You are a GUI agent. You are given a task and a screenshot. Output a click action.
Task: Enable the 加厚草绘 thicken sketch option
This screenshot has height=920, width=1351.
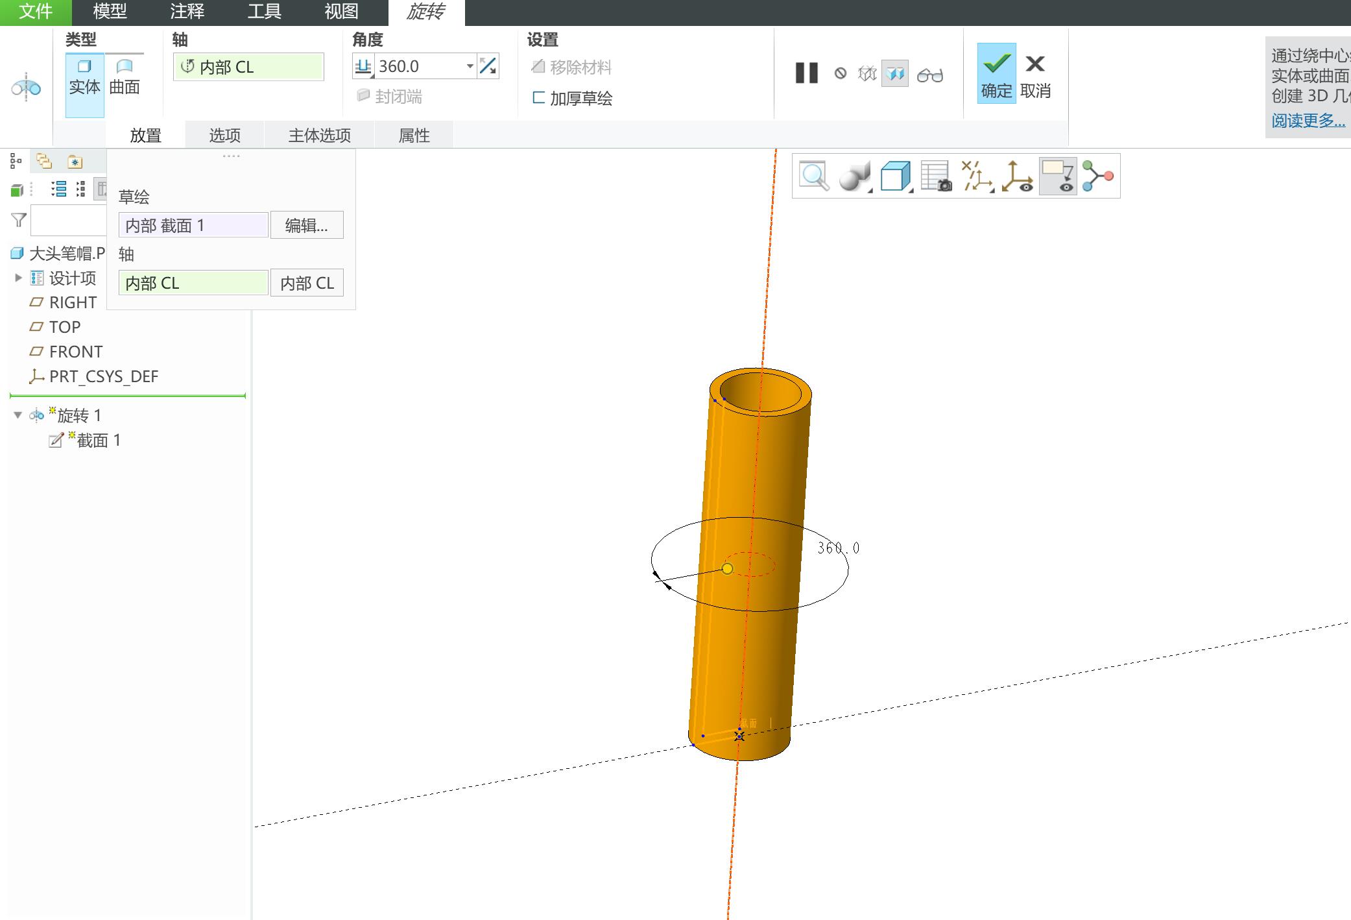pos(571,99)
